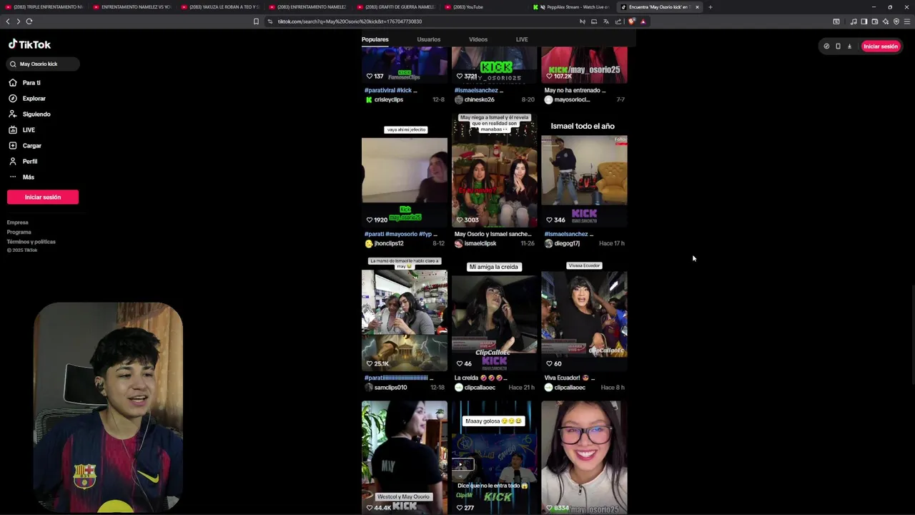This screenshot has width=915, height=515.
Task: Open the Empresa footer link
Action: [18, 222]
